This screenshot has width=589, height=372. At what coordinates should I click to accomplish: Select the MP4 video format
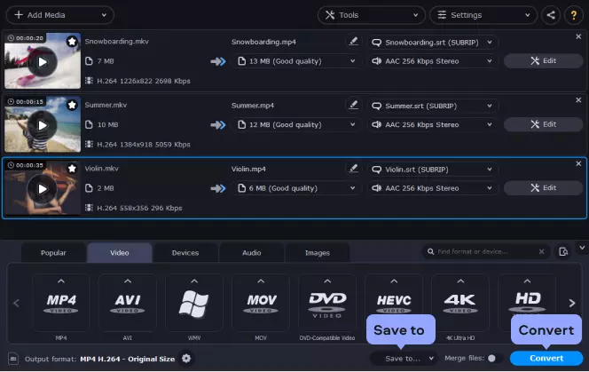[61, 303]
